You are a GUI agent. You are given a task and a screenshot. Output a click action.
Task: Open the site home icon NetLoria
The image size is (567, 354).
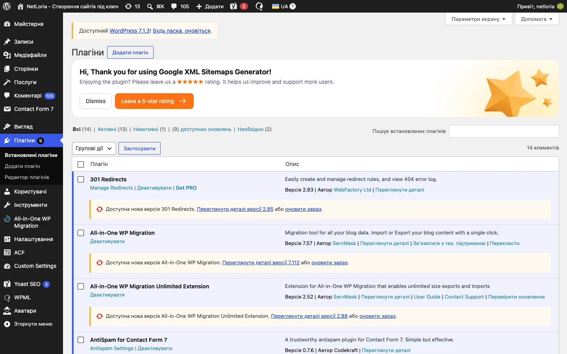pyautogui.click(x=20, y=6)
